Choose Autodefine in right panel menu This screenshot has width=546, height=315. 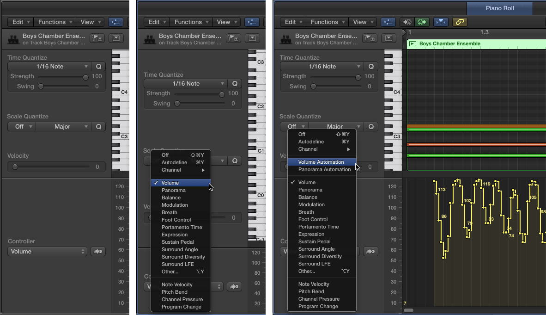click(322, 142)
